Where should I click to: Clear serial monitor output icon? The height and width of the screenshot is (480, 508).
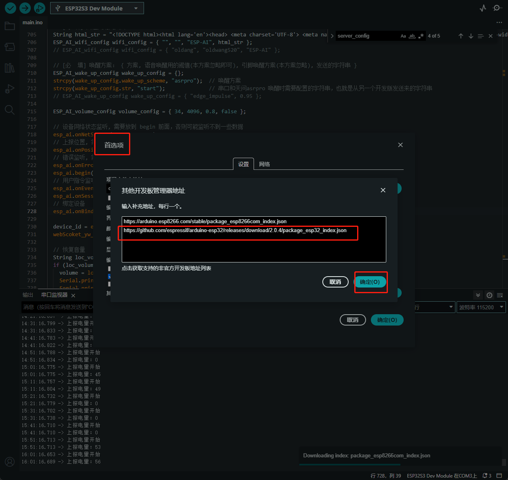pos(500,295)
